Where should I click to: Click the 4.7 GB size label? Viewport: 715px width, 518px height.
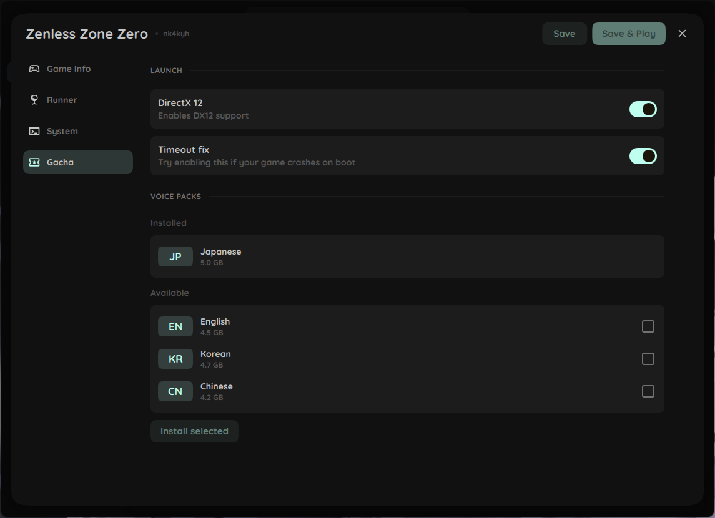coord(212,365)
